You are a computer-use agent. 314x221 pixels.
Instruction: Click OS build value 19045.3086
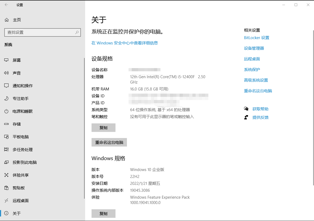[140, 190]
